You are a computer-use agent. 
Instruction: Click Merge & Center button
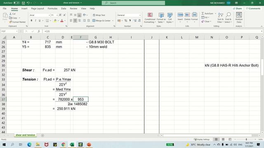(101, 21)
